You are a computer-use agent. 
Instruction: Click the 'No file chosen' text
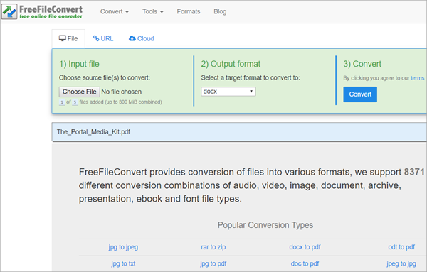click(x=122, y=92)
